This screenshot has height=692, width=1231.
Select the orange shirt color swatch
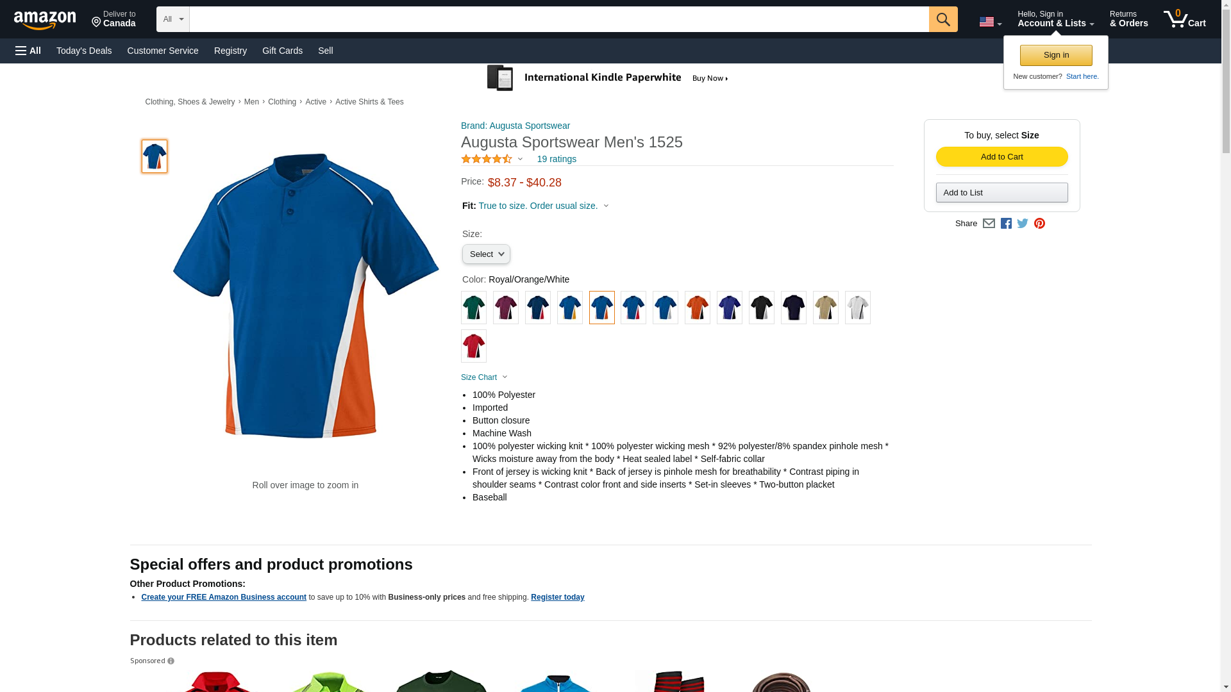click(x=697, y=308)
